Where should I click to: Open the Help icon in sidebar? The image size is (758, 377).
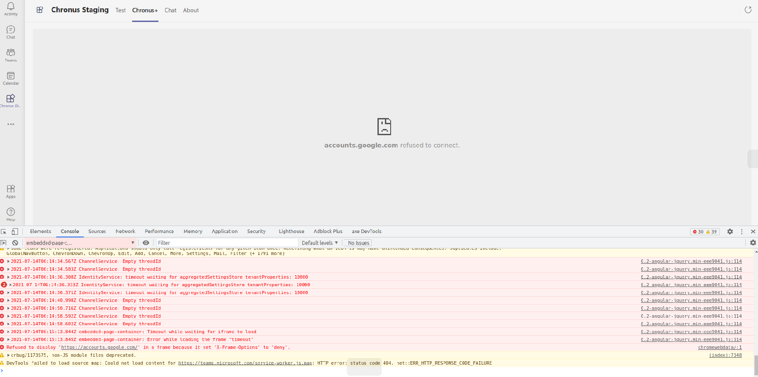(x=11, y=215)
